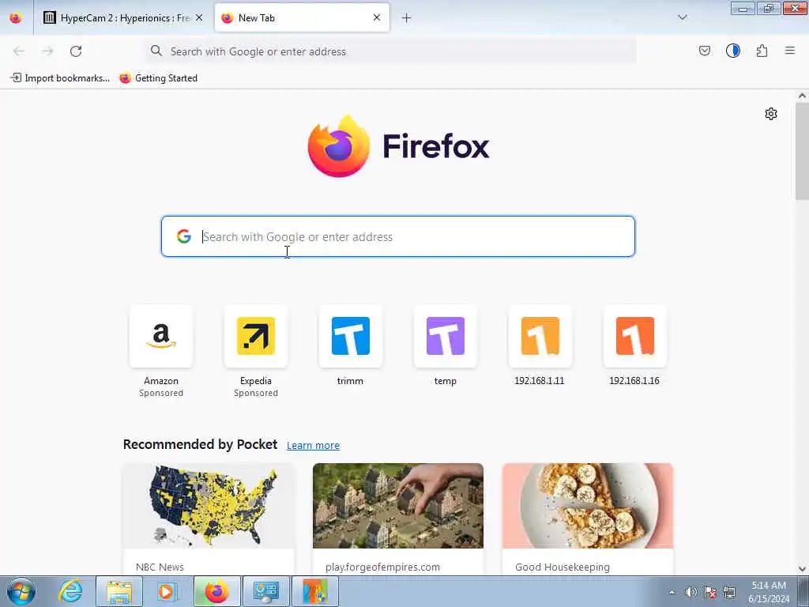Click the NBC News source label
The height and width of the screenshot is (607, 809).
click(160, 567)
